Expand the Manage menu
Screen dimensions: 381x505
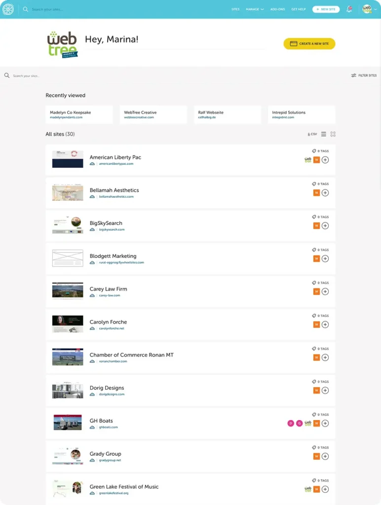click(255, 9)
